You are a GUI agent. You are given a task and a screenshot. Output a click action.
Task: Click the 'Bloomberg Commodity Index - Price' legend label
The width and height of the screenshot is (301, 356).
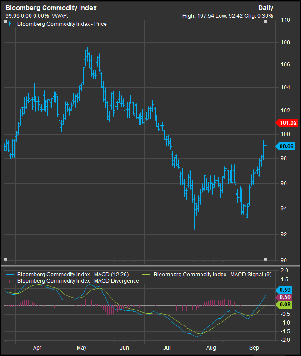click(x=62, y=24)
